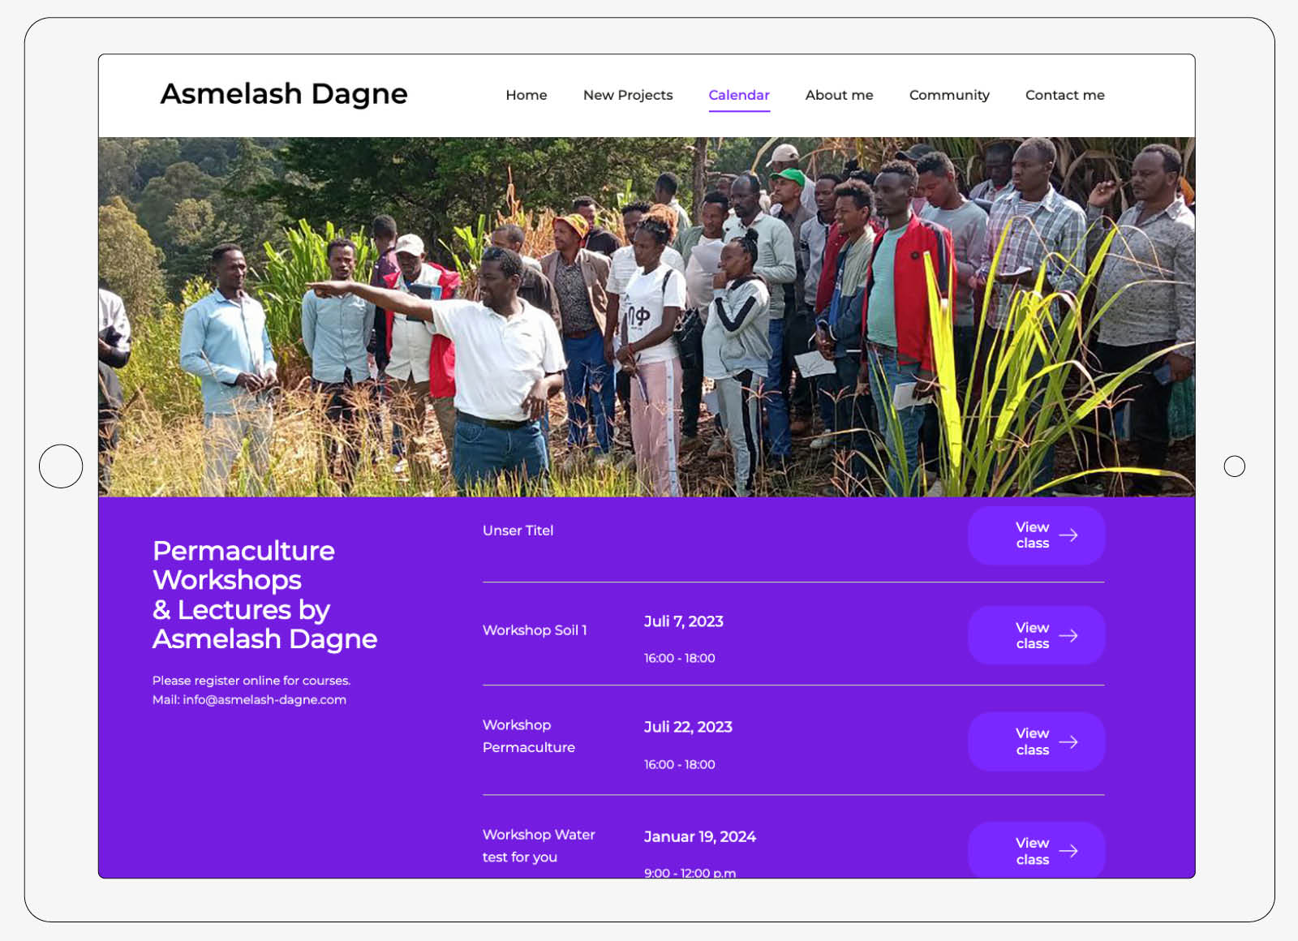Screen dimensions: 1298x941
Task: Tap the small tablet camera circle
Action: [1235, 466]
